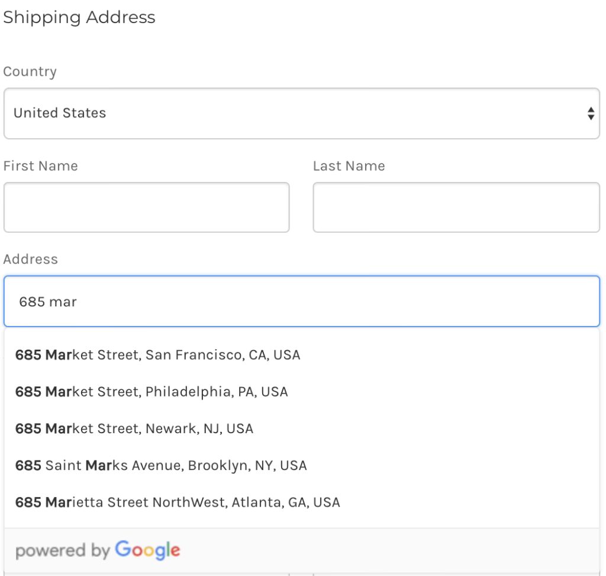The width and height of the screenshot is (606, 576).
Task: Click the Country field label
Action: [x=30, y=72]
